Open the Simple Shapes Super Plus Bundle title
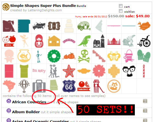 tap(43, 6)
